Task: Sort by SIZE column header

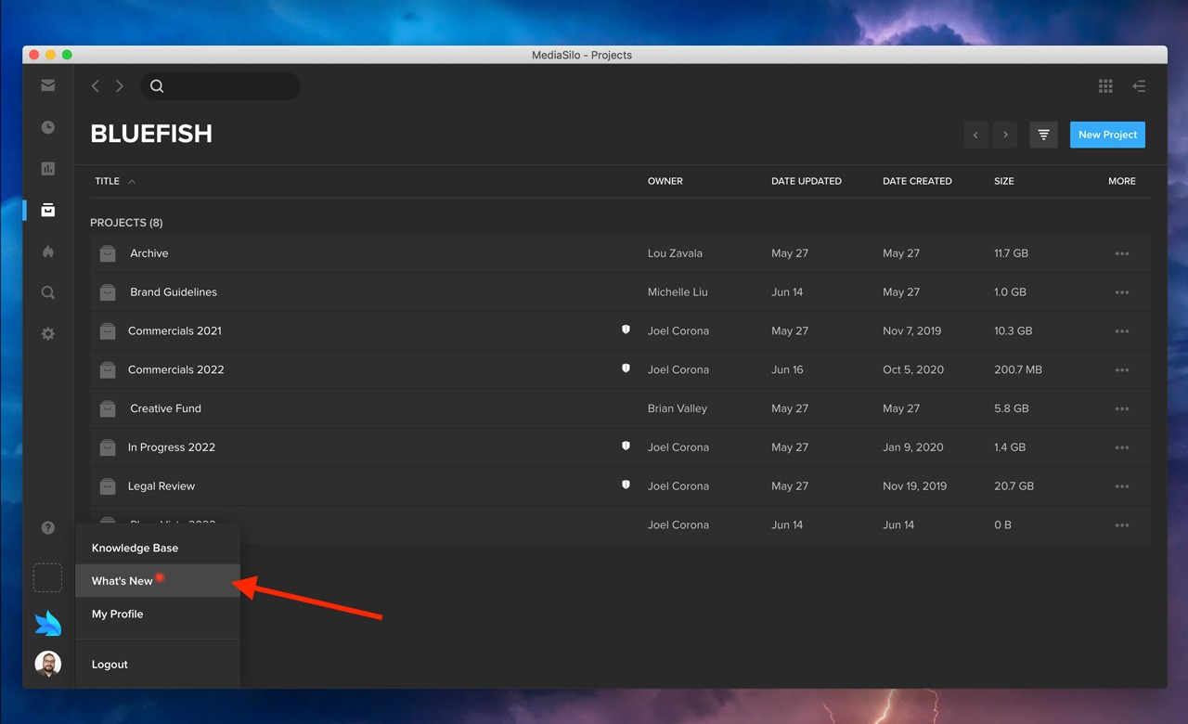Action: 1004,181
